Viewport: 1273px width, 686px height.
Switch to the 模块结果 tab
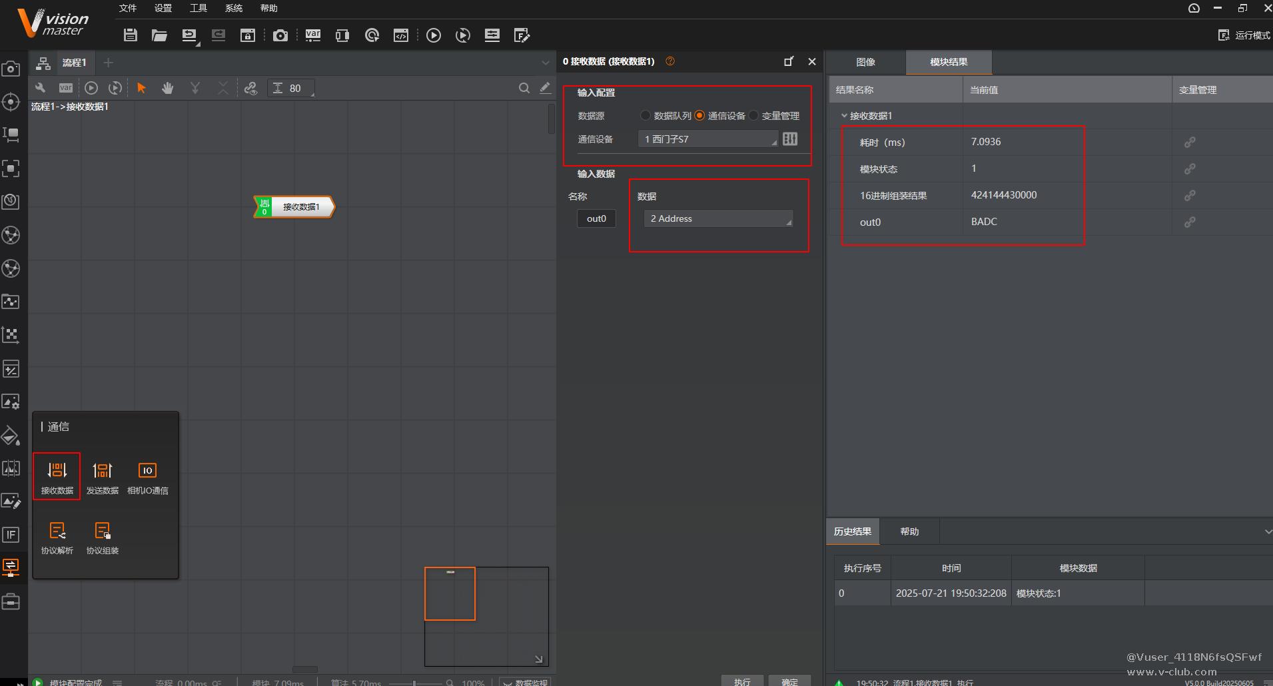click(949, 62)
